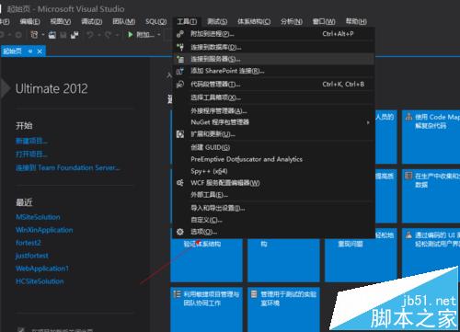
Task: Click the green Start debugging arrow
Action: tap(130, 35)
